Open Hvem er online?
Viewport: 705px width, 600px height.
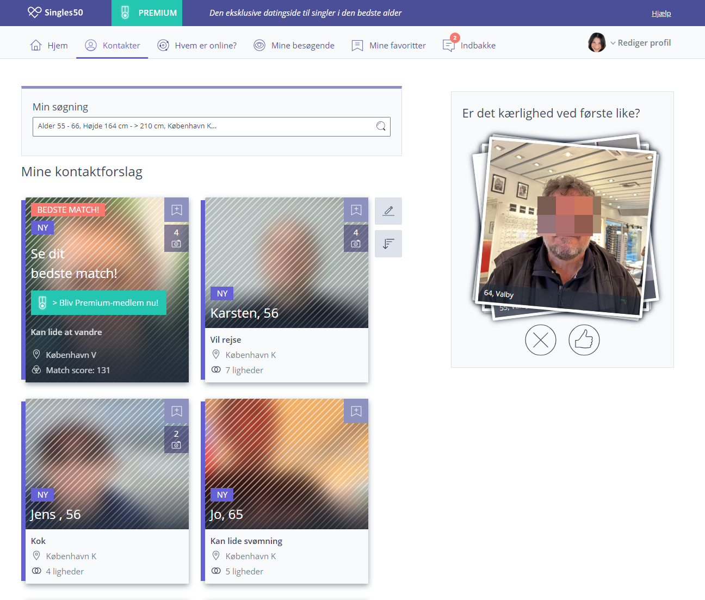point(197,45)
